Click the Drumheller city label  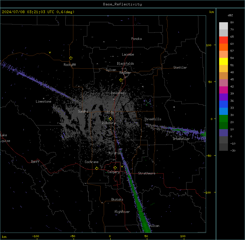tap(181, 139)
